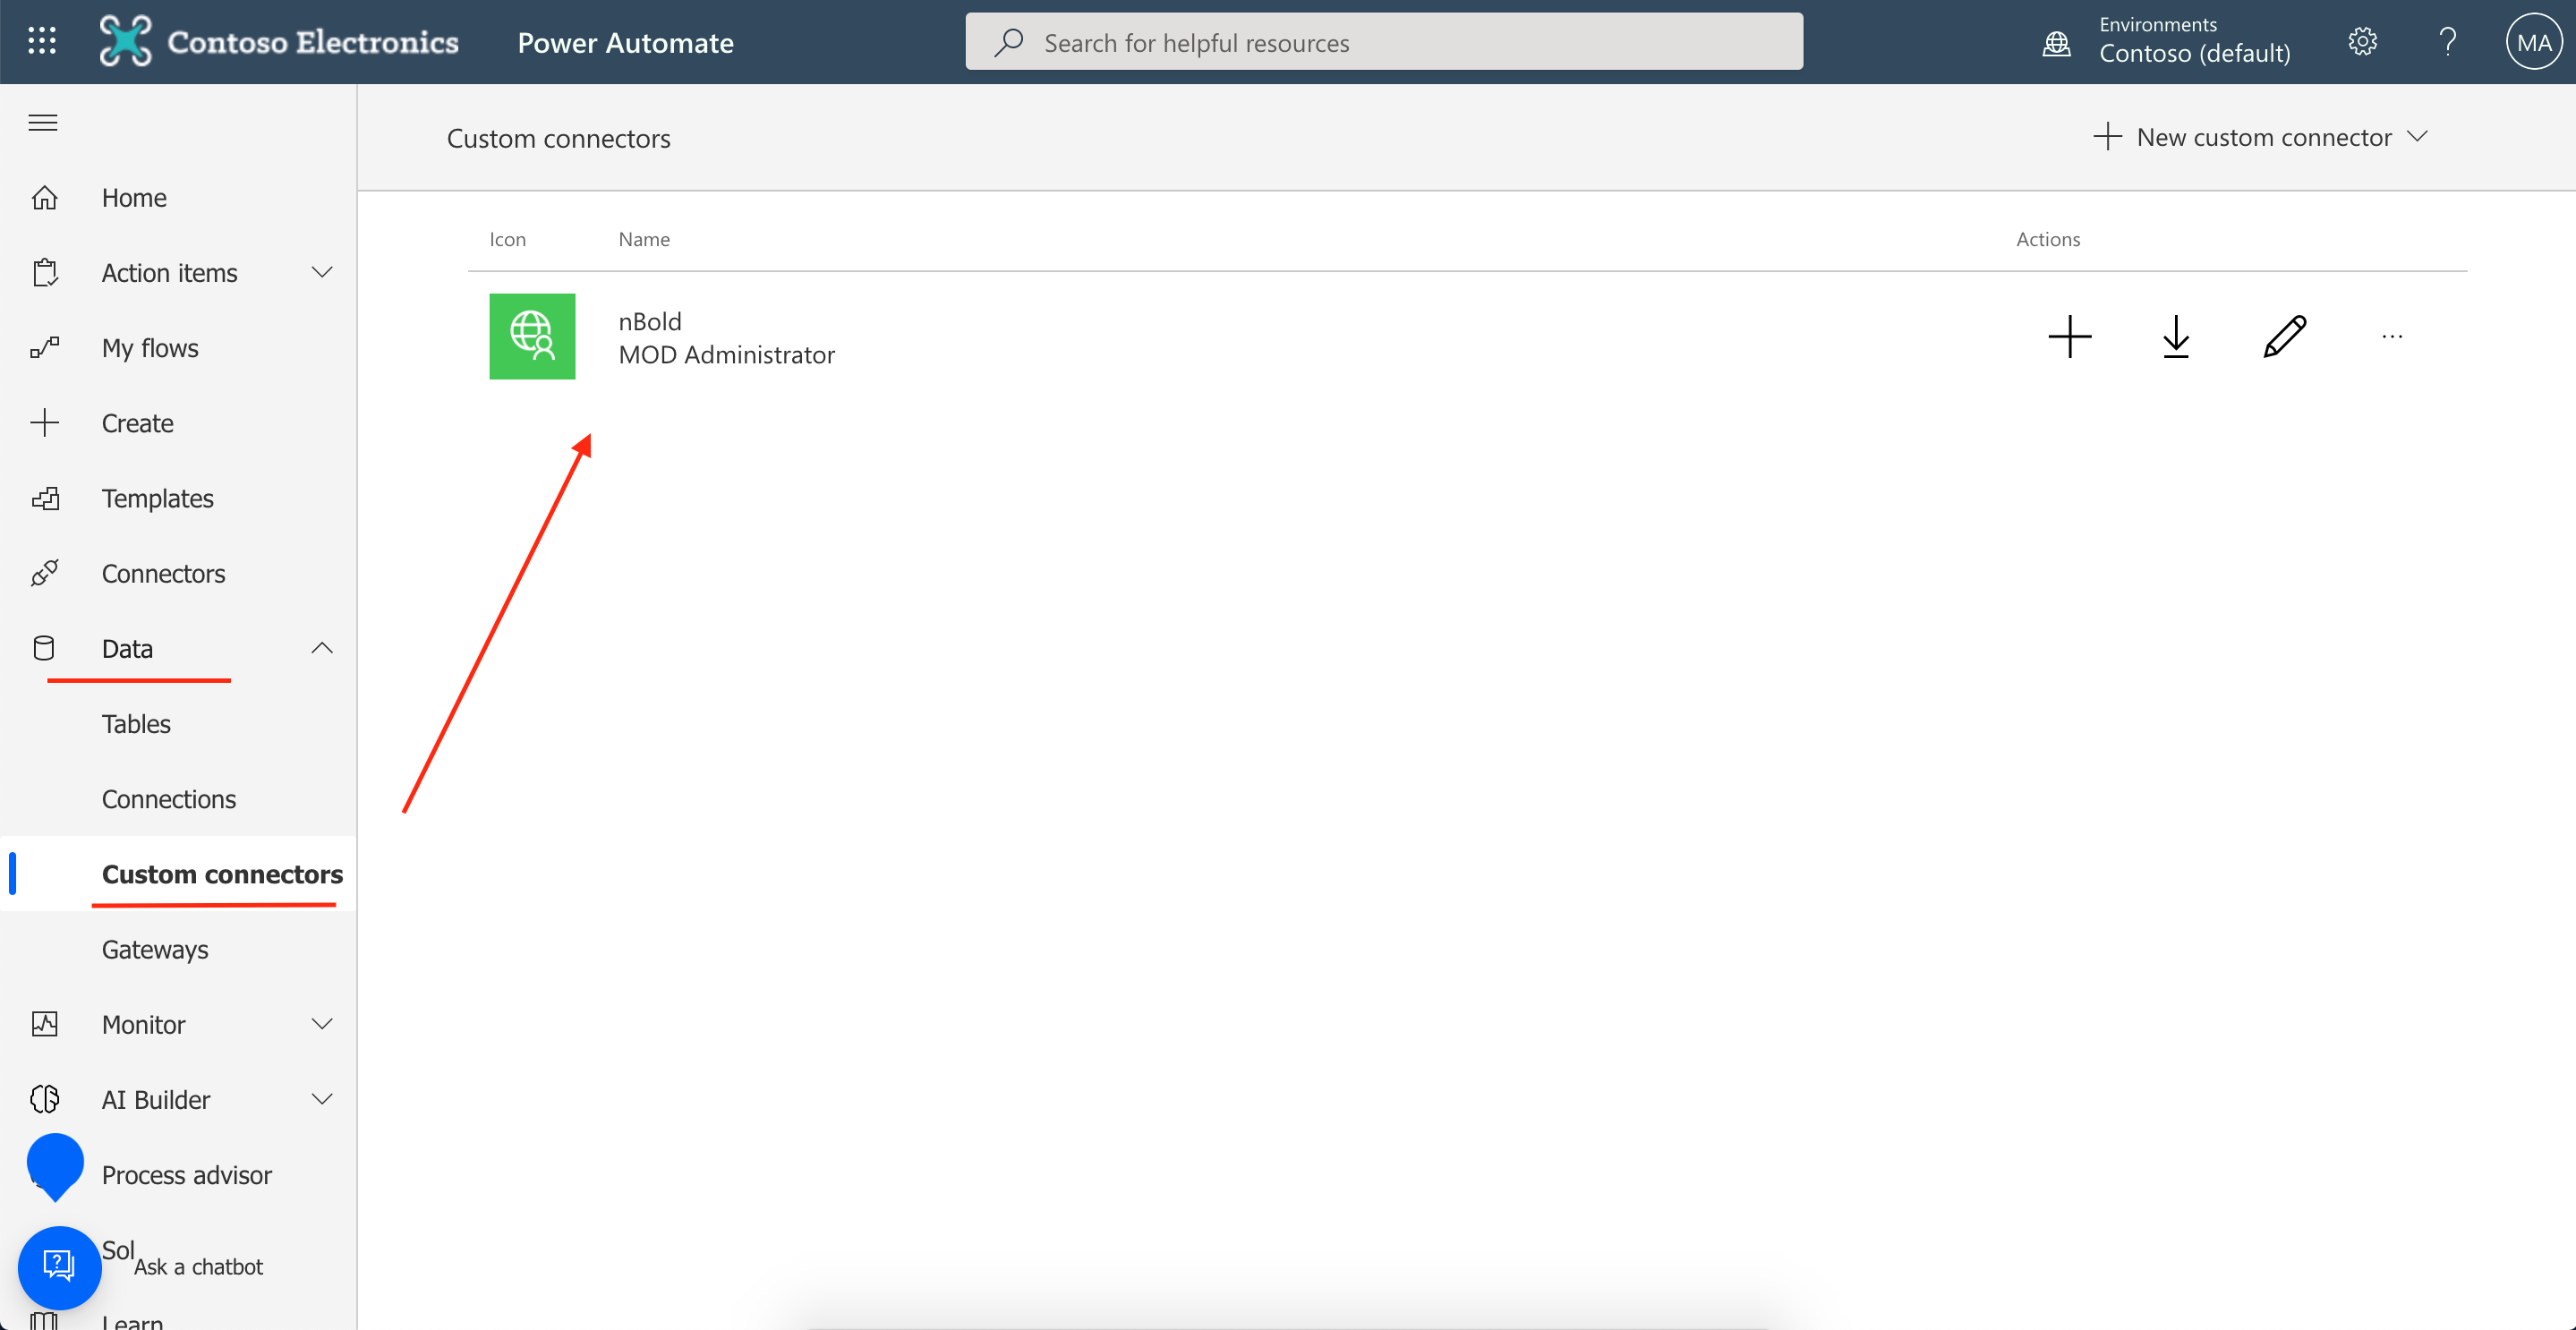Viewport: 2576px width, 1330px height.
Task: Open the nBold connector name link
Action: (650, 322)
